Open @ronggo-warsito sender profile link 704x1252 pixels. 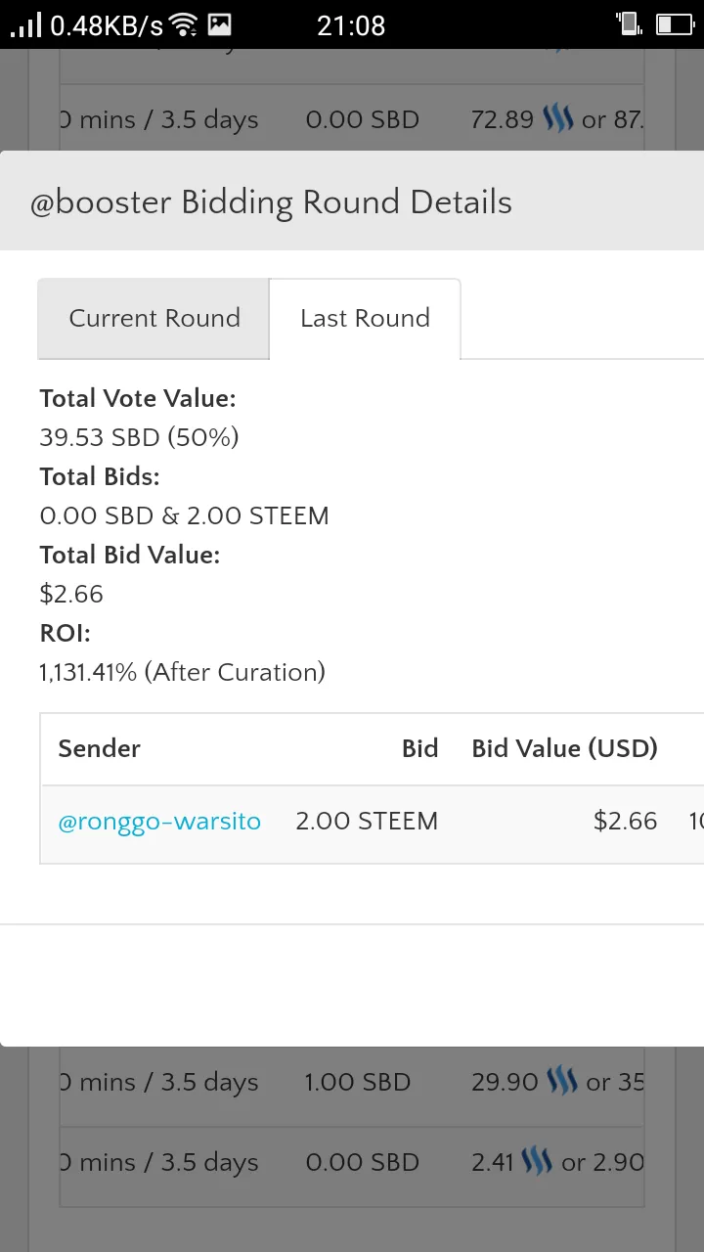[159, 822]
